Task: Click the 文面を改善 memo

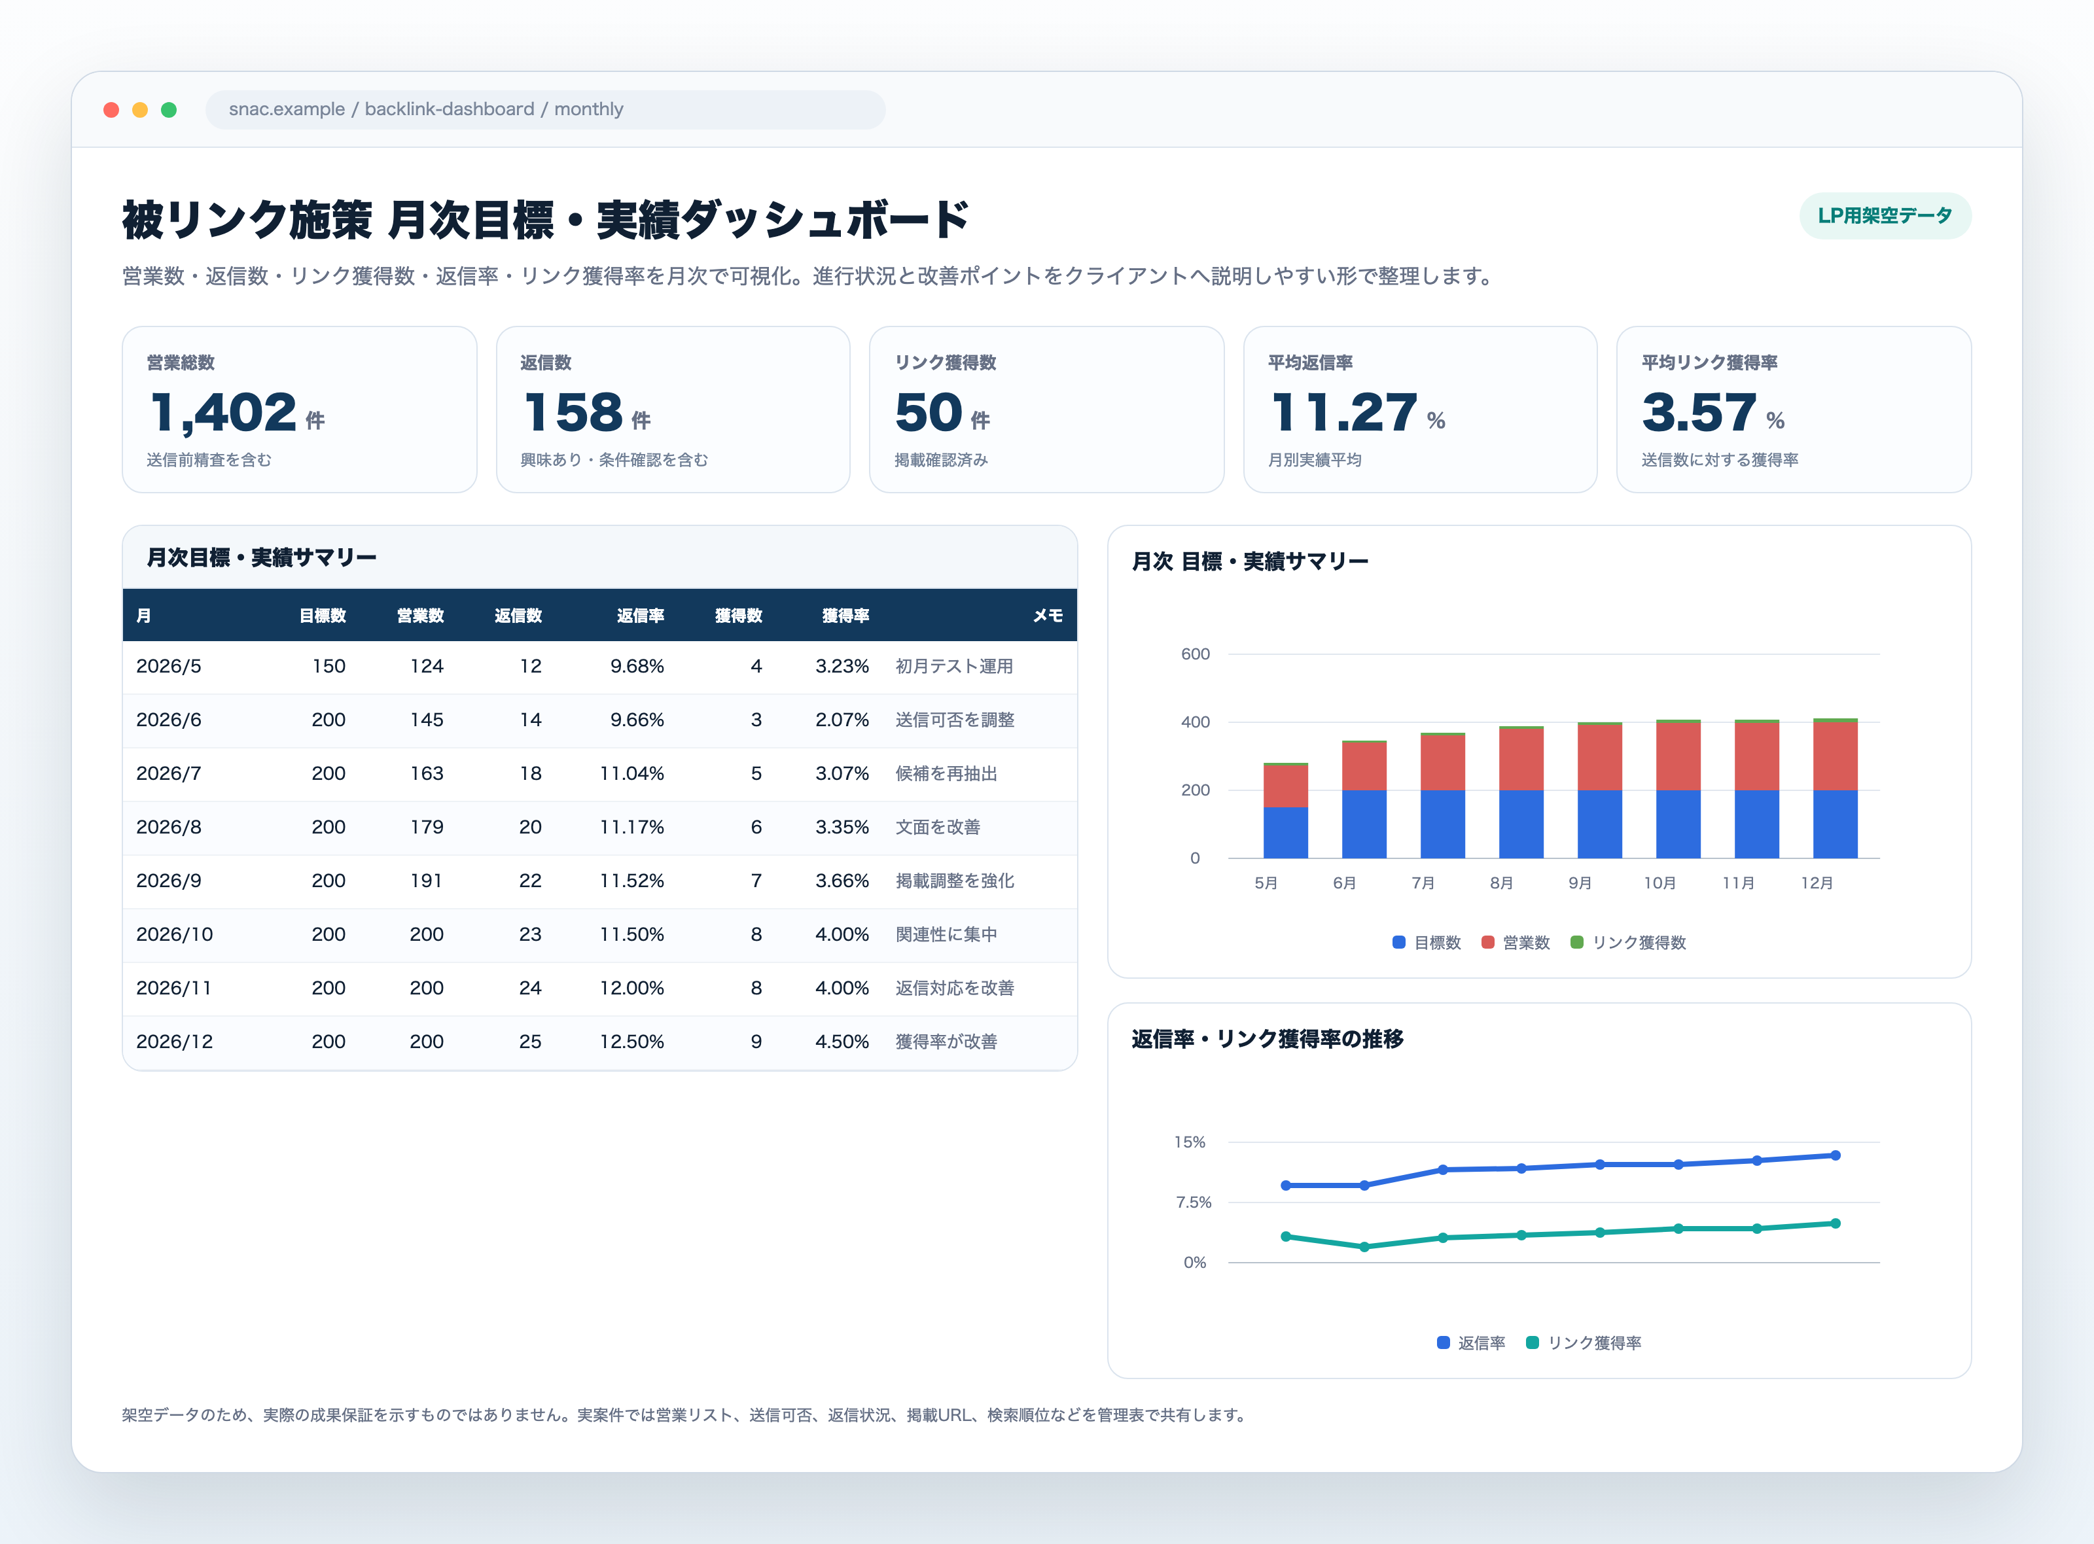Action: click(938, 827)
